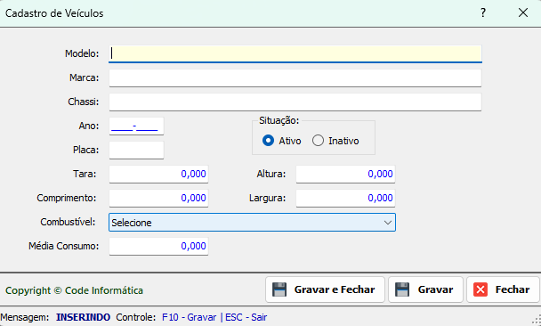The width and height of the screenshot is (541, 326).
Task: Choose the Inativo radio option
Action: pyautogui.click(x=318, y=141)
